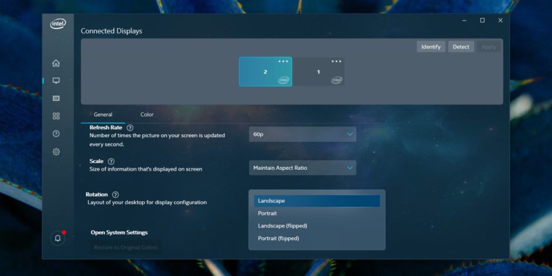Open the apps grid sidebar icon
The image size is (552, 276).
coord(56,116)
